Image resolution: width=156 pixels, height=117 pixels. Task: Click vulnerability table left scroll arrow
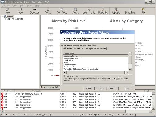2,111
